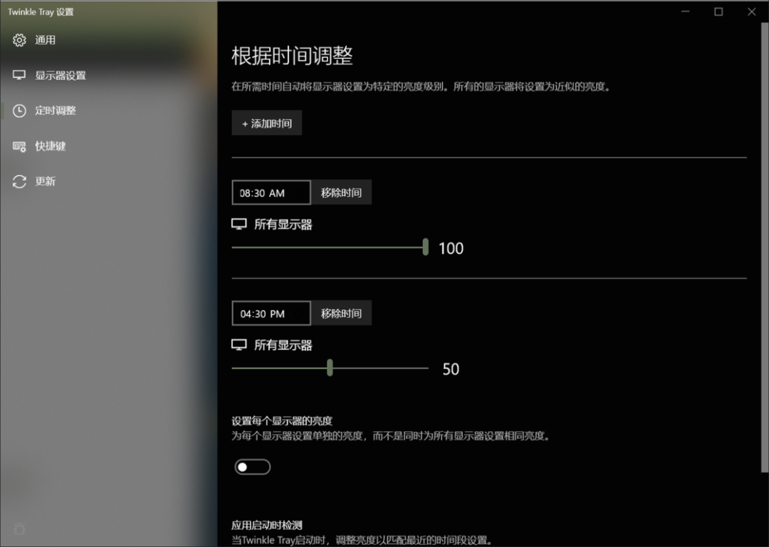769x547 pixels.
Task: Select the 08:30 AM time field
Action: coord(271,192)
